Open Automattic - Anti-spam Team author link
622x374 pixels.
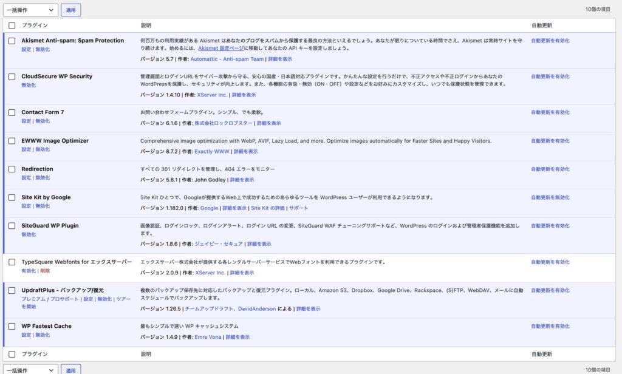coord(227,59)
